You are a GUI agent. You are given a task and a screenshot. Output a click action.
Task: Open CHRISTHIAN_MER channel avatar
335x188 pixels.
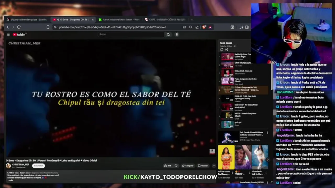point(8,166)
